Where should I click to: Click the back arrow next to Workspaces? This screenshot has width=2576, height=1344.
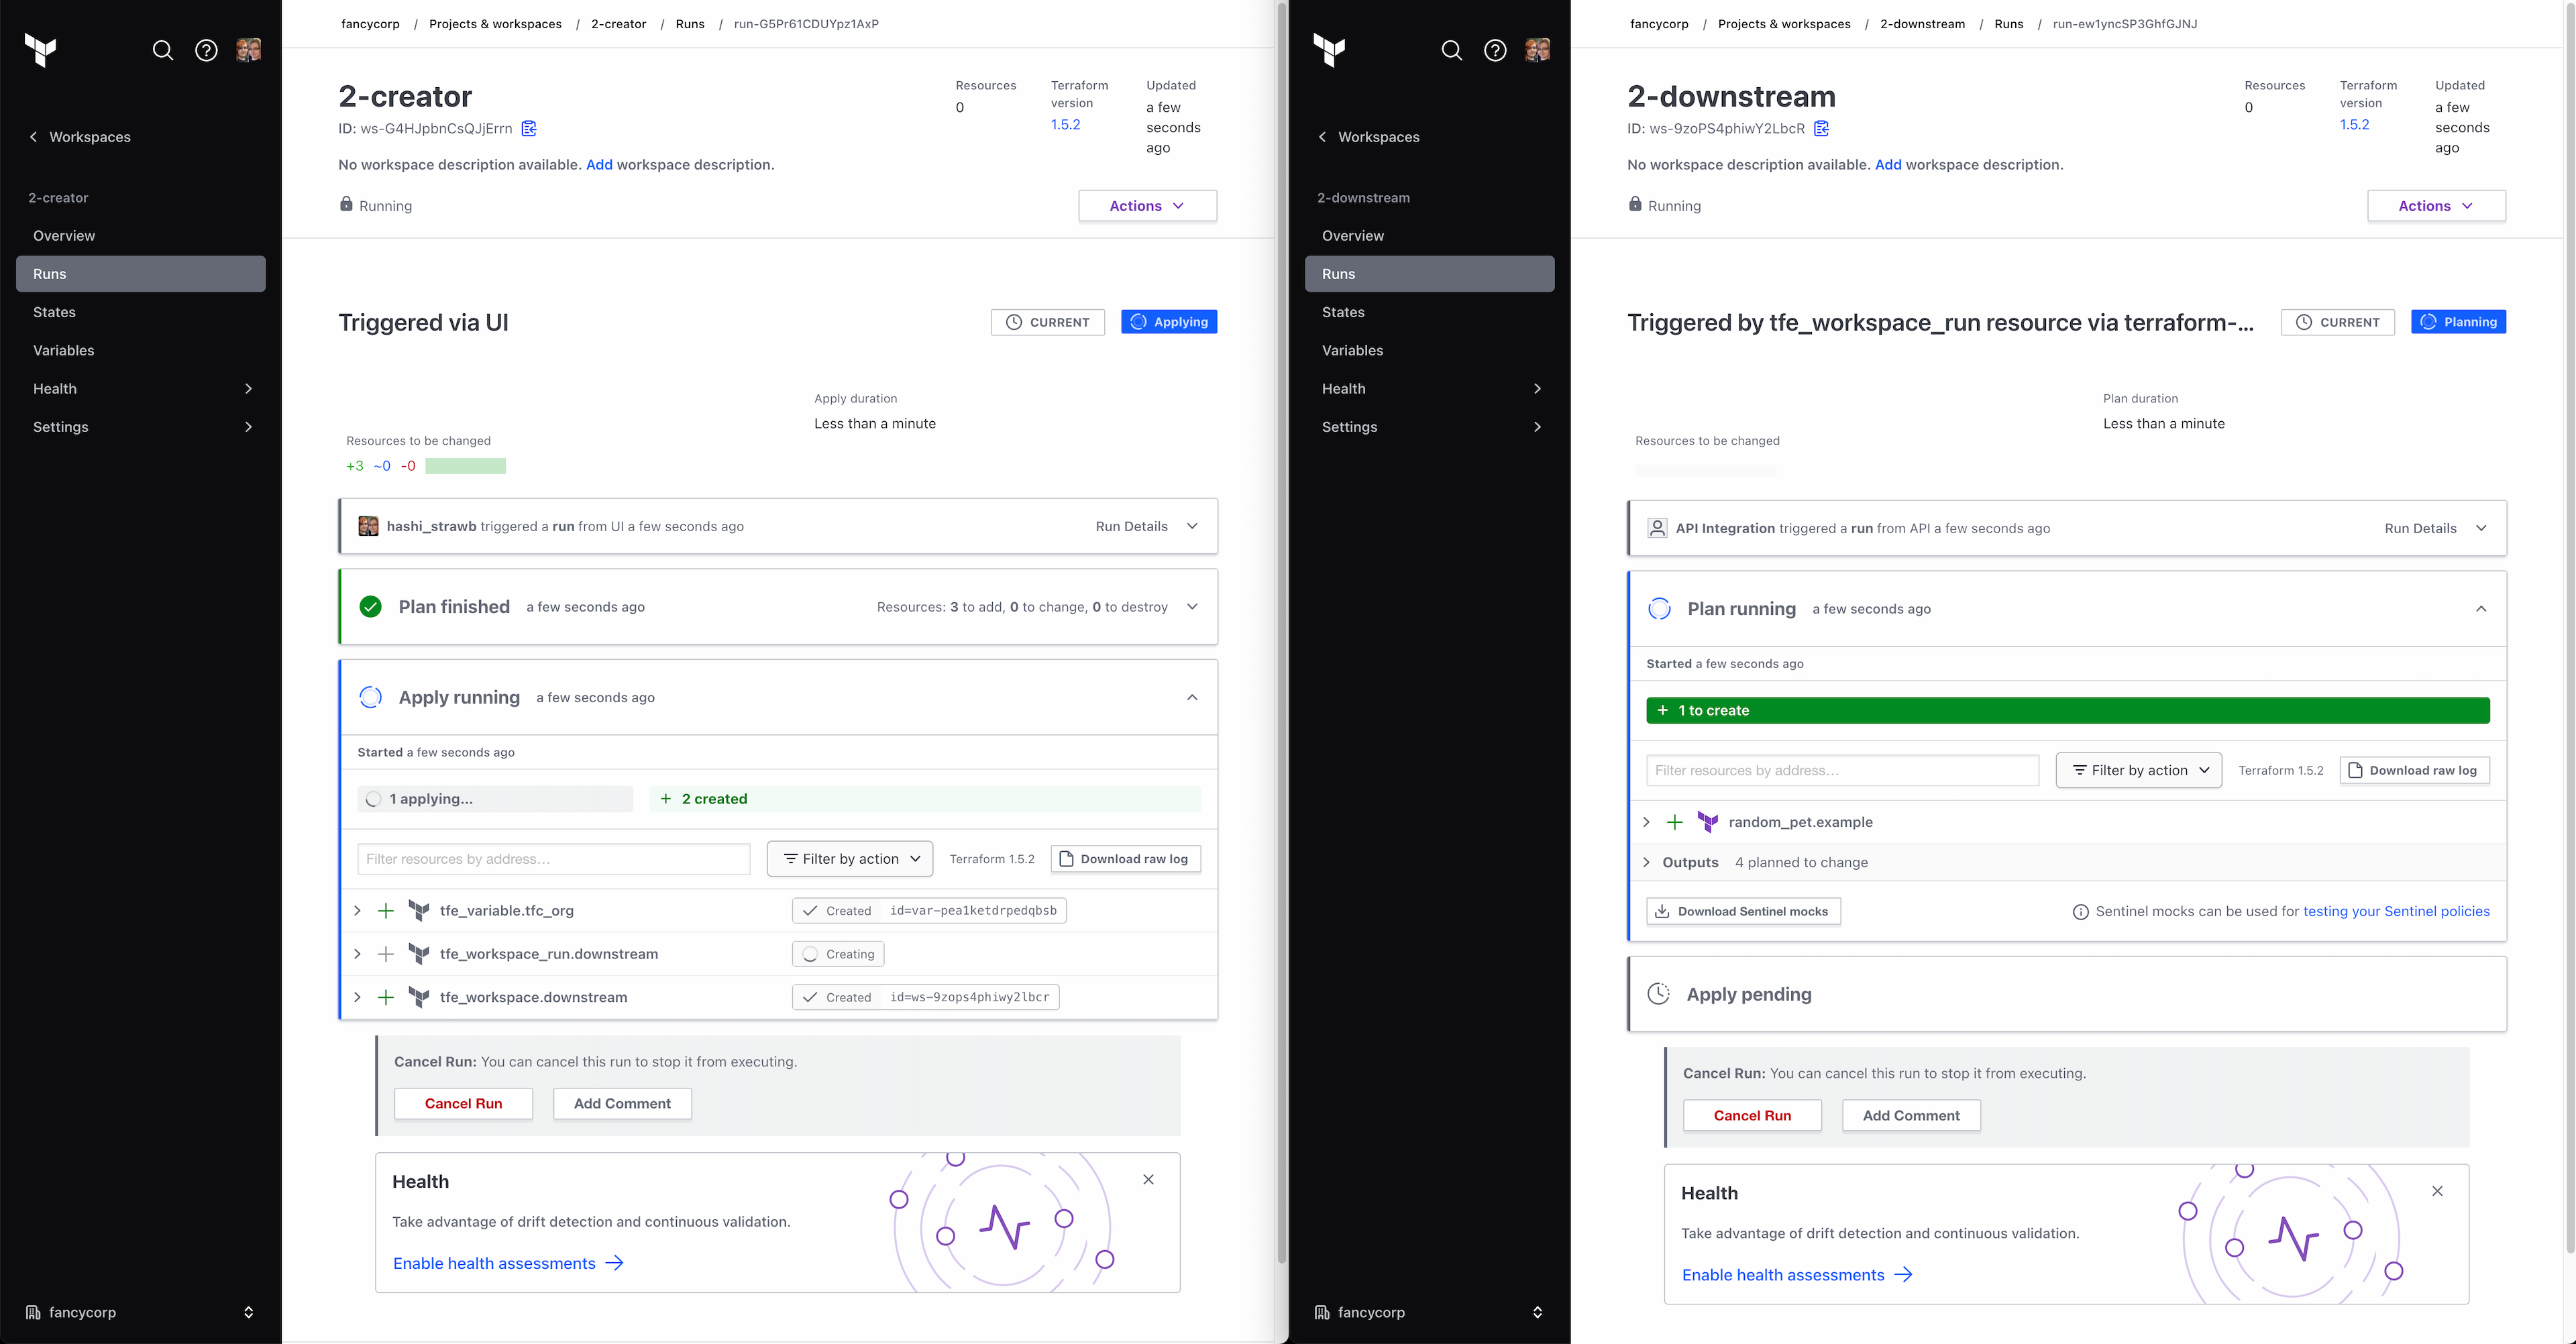[x=33, y=136]
